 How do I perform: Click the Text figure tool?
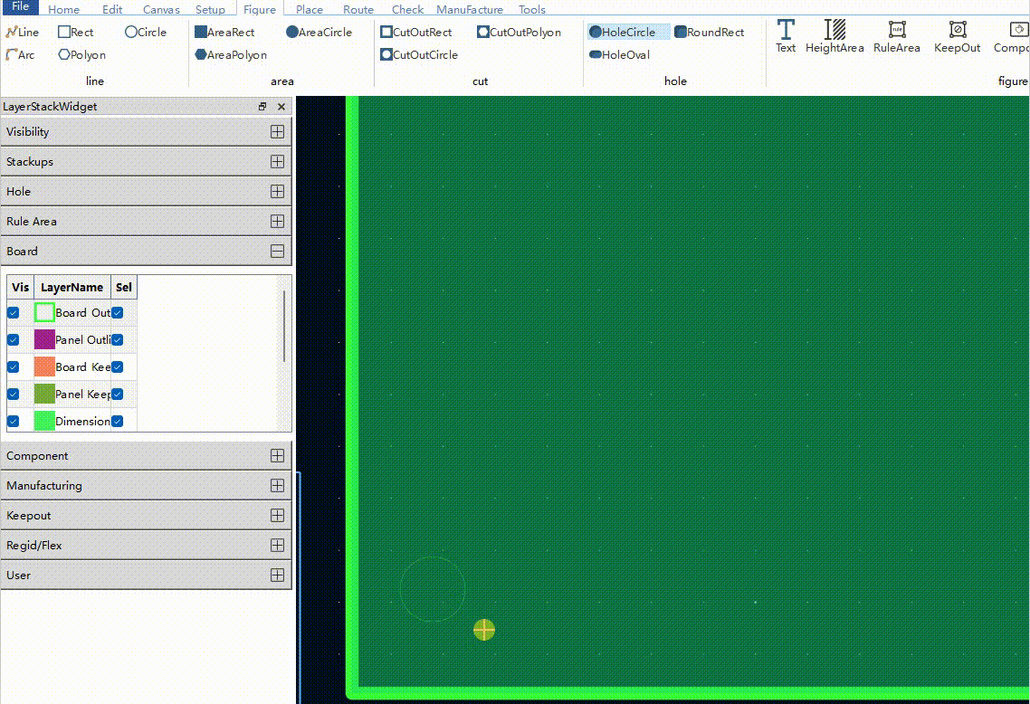[x=786, y=36]
